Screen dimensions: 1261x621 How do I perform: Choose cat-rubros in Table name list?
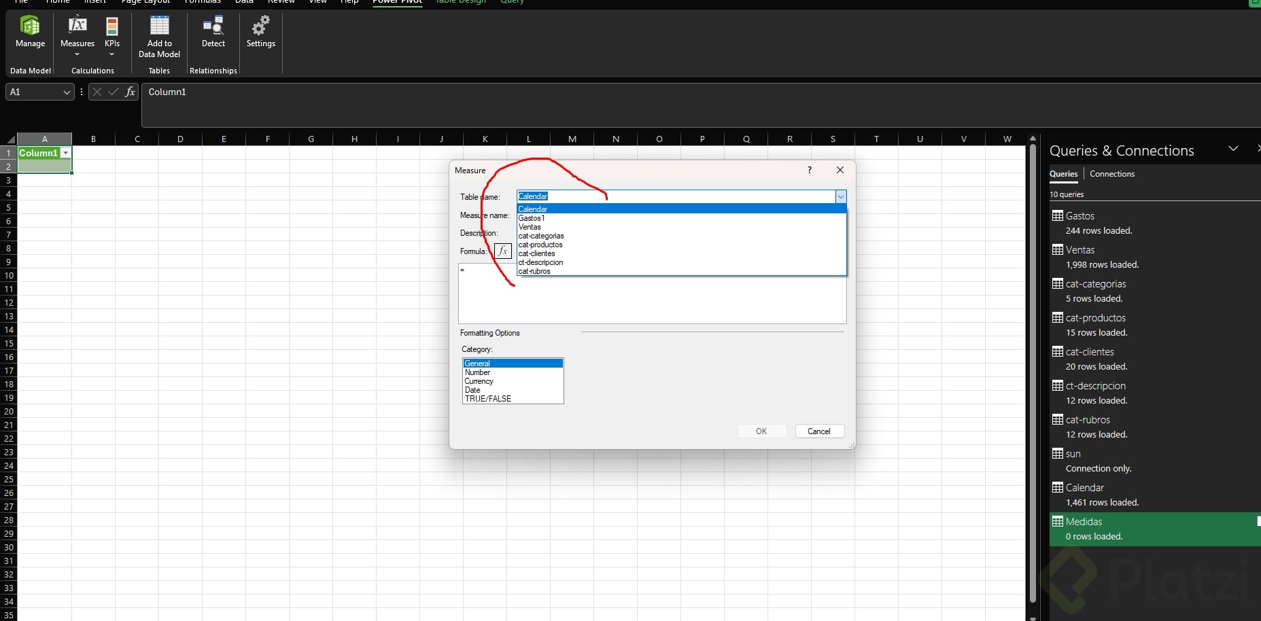tap(681, 271)
